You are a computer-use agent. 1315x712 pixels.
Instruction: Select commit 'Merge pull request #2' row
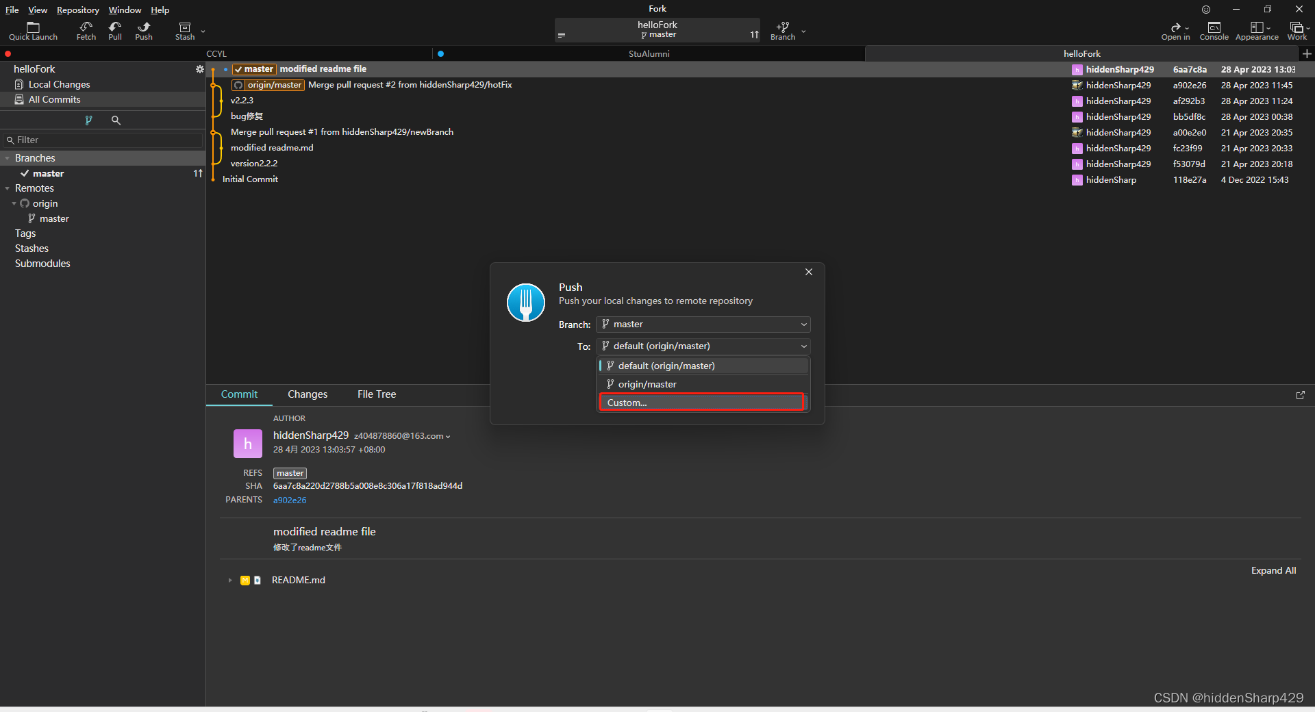pyautogui.click(x=760, y=85)
